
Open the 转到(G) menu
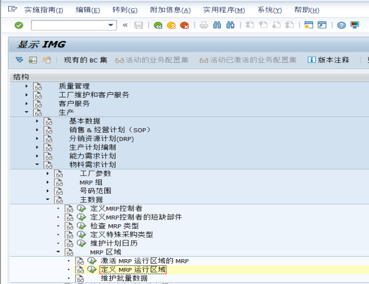click(125, 10)
